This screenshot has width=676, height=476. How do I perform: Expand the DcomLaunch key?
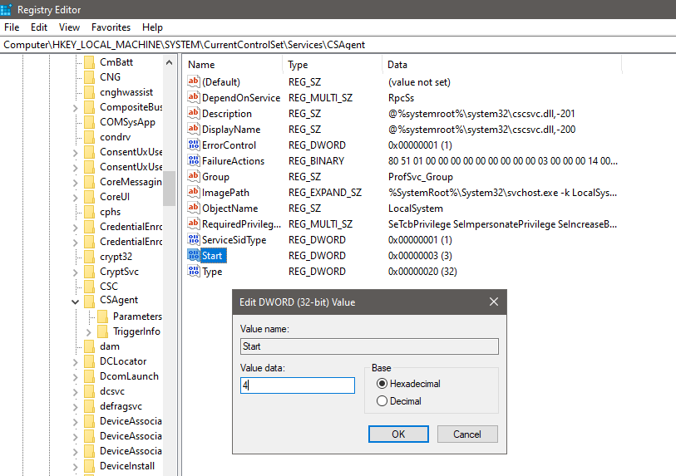(x=76, y=376)
